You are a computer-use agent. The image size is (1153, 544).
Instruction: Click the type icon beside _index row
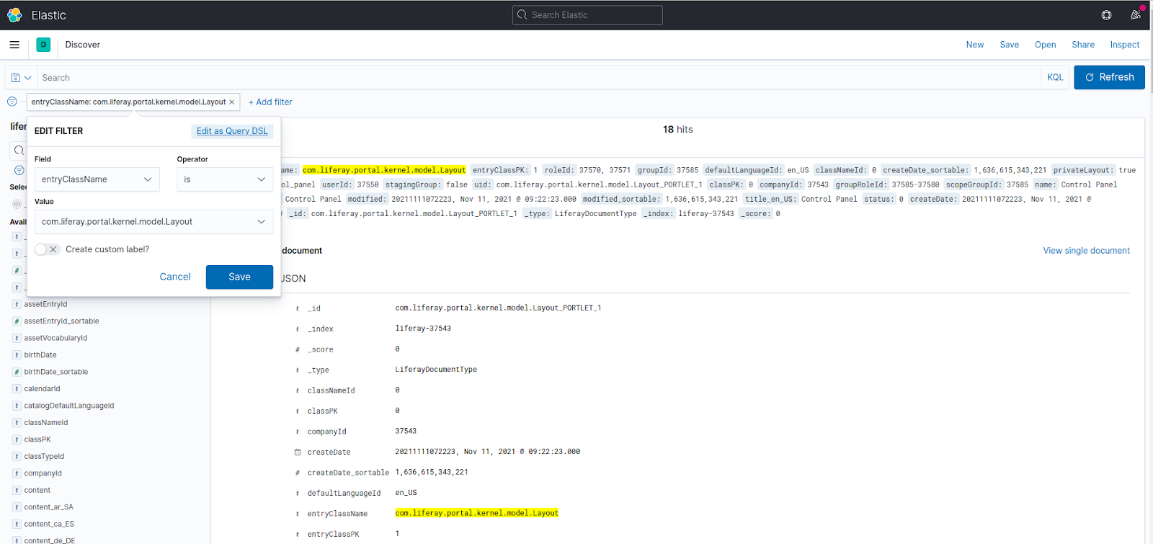(x=297, y=329)
